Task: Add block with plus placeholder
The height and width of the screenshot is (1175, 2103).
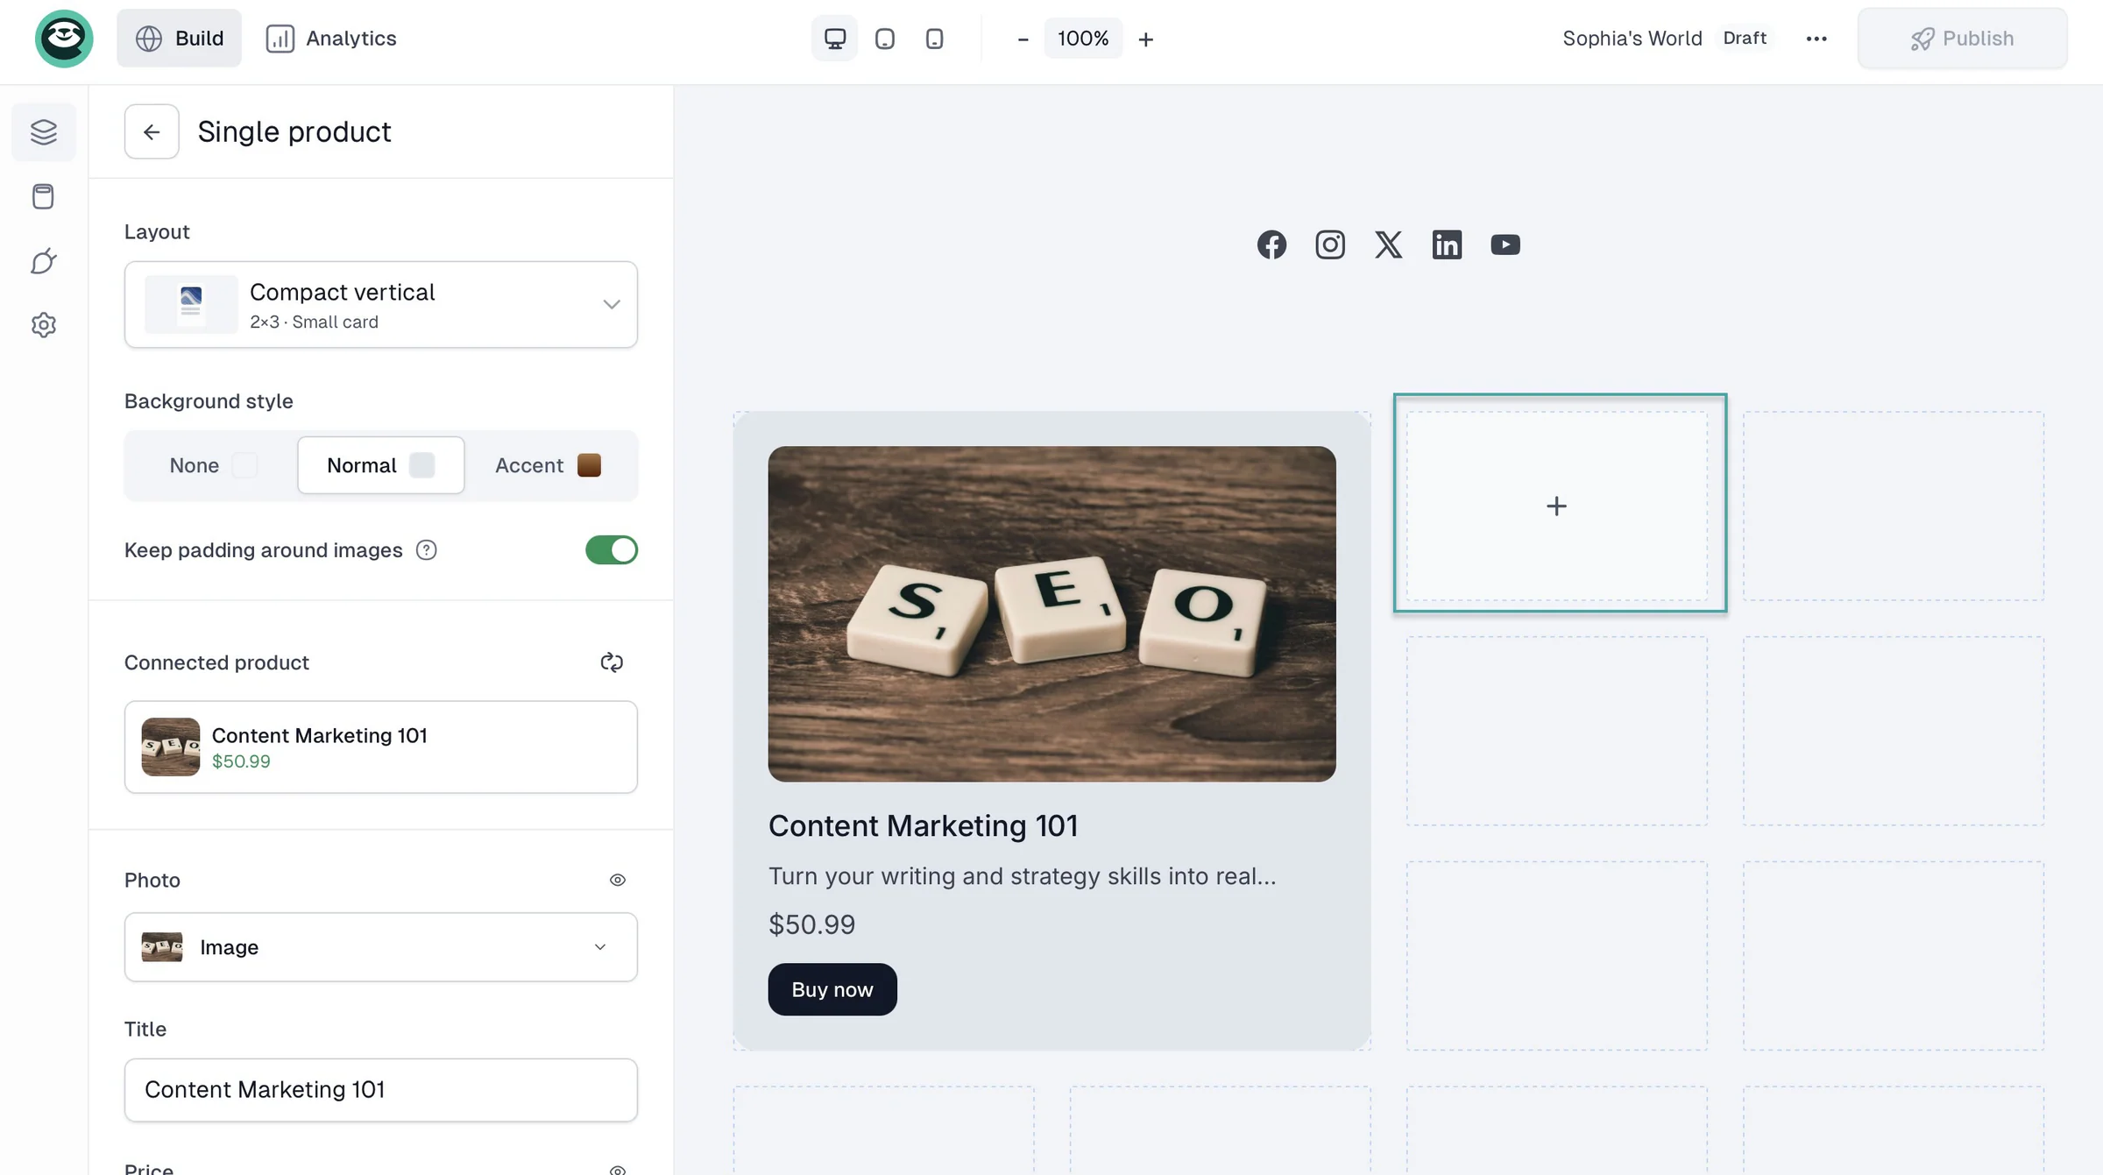Action: click(x=1556, y=506)
